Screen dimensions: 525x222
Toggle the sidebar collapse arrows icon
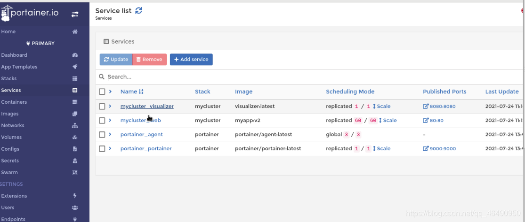tap(75, 14)
